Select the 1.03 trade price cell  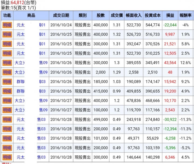pos(117,82)
